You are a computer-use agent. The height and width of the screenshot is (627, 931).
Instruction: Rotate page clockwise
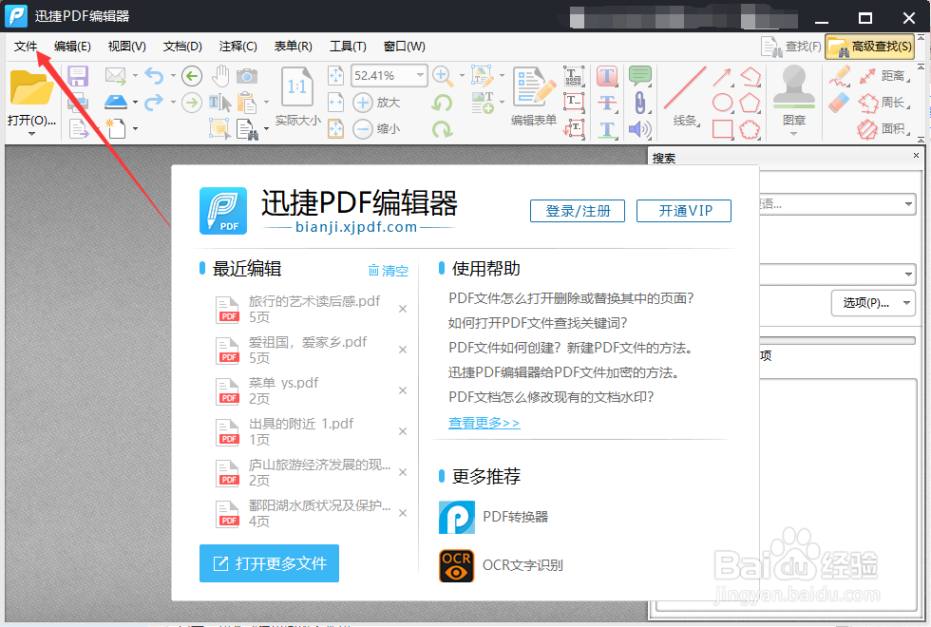(x=442, y=128)
